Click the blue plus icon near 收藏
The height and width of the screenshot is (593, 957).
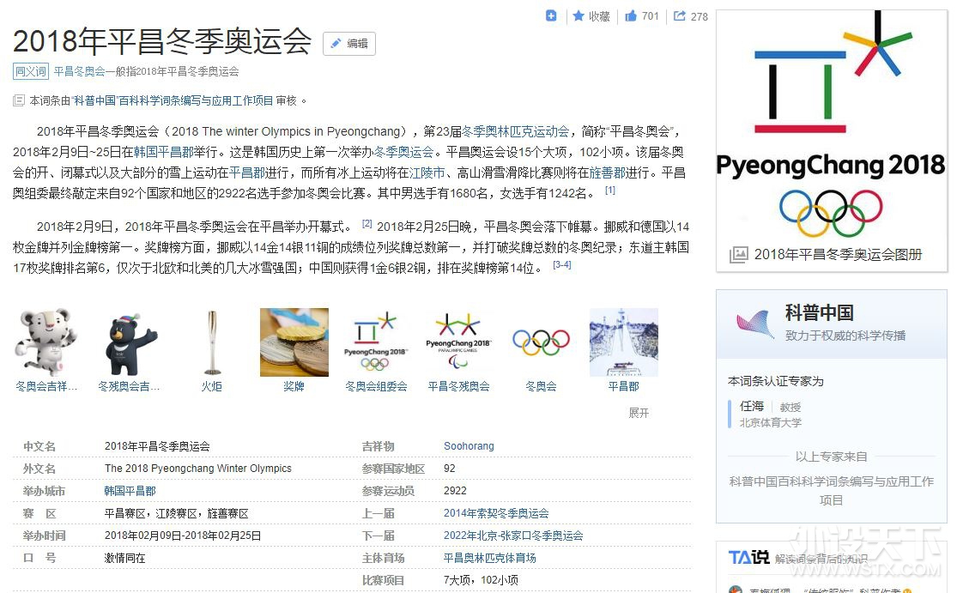(x=550, y=15)
